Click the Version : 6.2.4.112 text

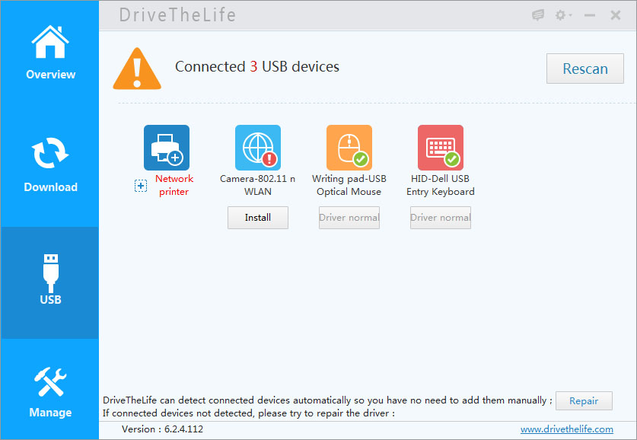[163, 429]
